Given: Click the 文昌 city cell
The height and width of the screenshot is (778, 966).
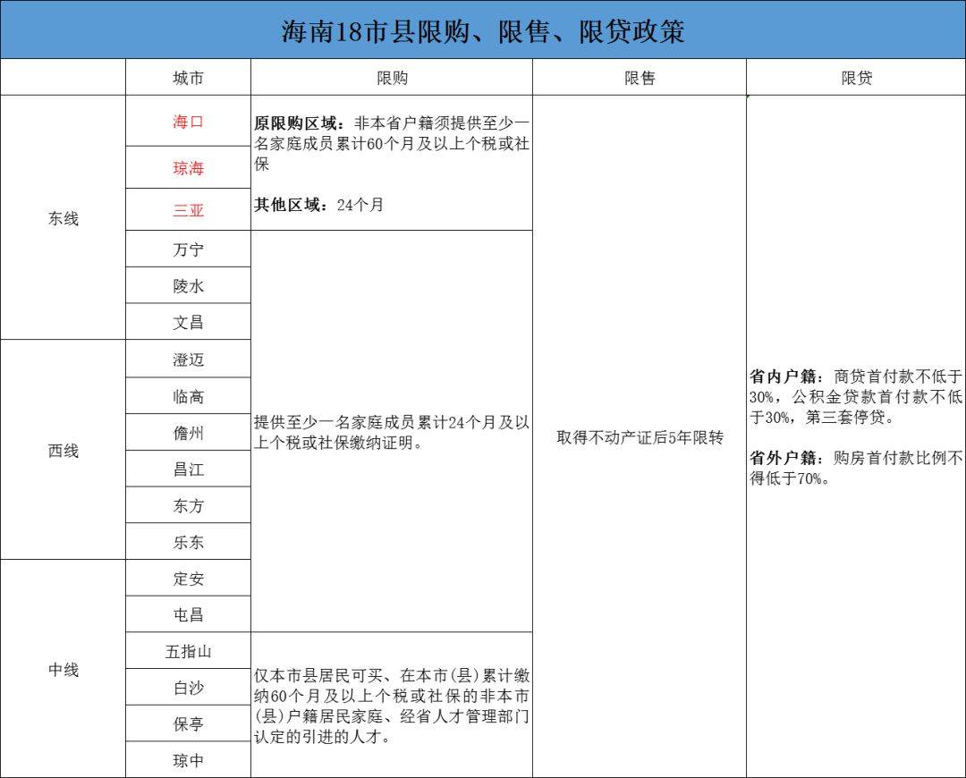Looking at the screenshot, I should (x=189, y=322).
